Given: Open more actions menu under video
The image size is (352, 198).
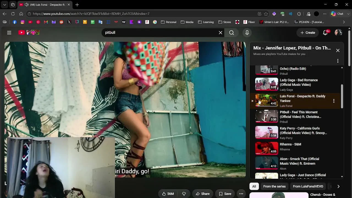Looking at the screenshot, I should point(241,194).
